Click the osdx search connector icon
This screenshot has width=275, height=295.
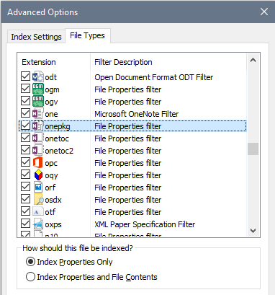[38, 200]
